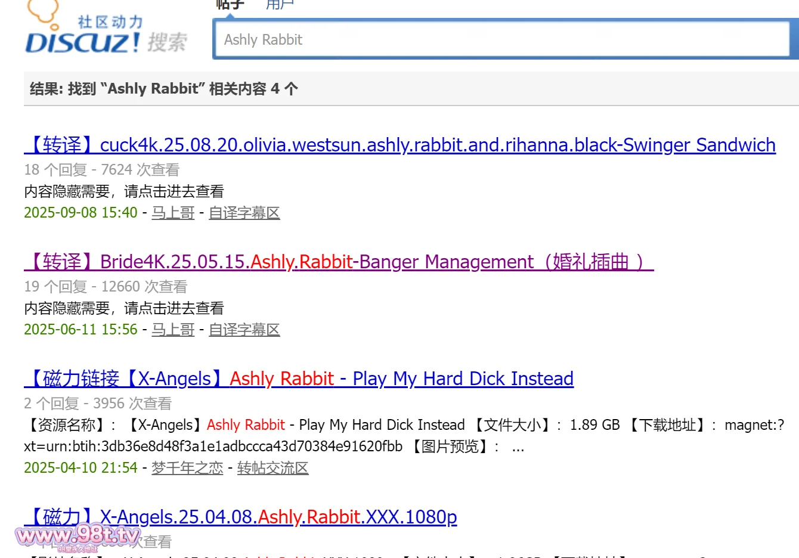
Task: Switch to the 帖子 tab
Action: (x=230, y=5)
